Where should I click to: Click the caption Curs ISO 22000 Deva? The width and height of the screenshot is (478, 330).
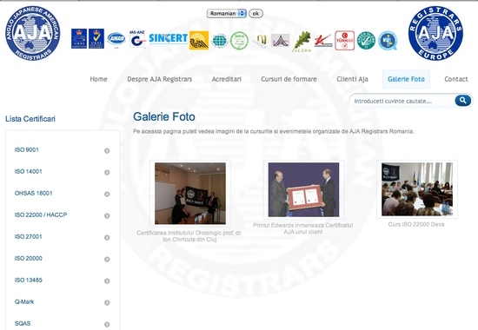tap(416, 224)
